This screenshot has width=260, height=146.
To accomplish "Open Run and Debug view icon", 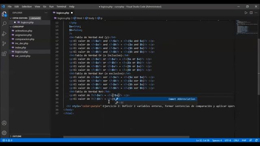I will coord(4,34).
